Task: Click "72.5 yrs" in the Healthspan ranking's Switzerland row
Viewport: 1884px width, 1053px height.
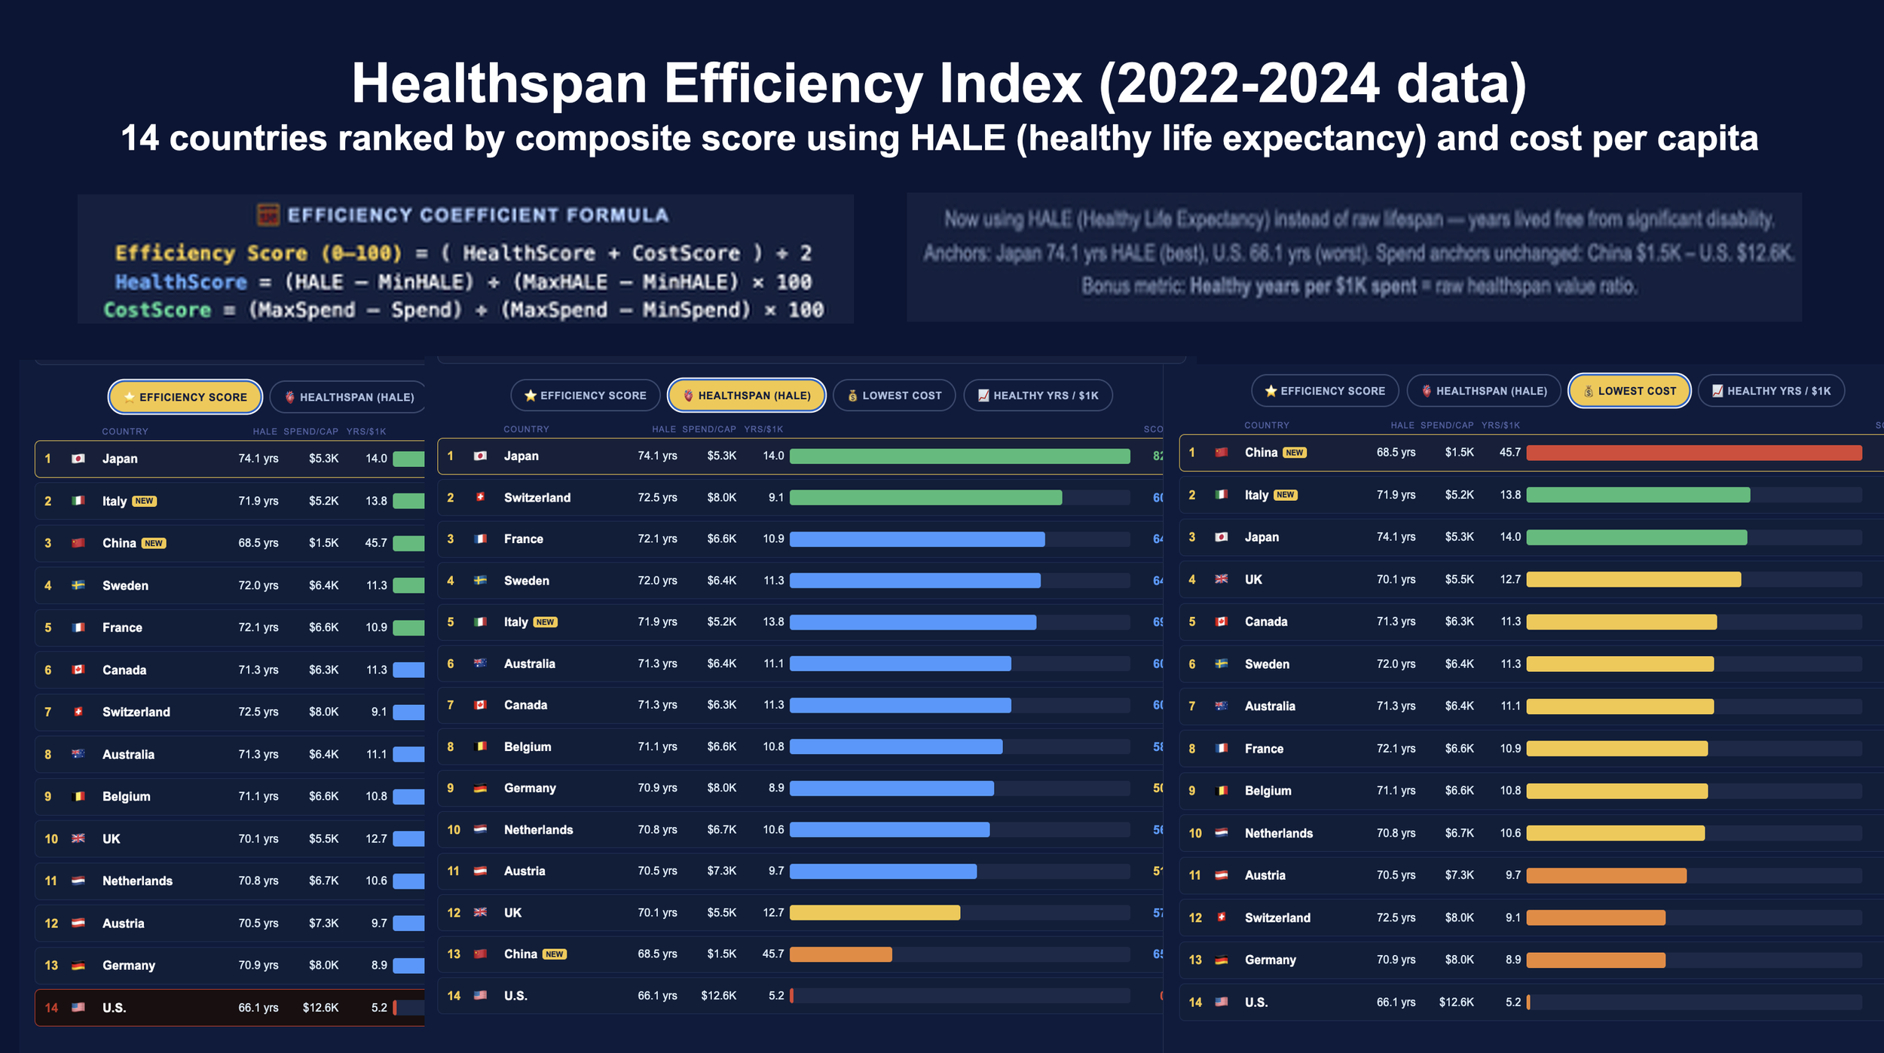Action: click(658, 498)
